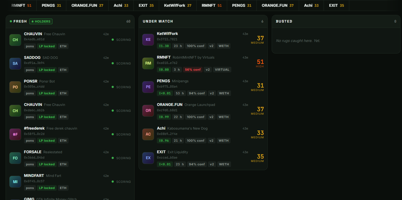Viewport: 402px width, 200px height.
Task: Click the Ξ1.30 tag on KetWifFork
Action: (164, 46)
